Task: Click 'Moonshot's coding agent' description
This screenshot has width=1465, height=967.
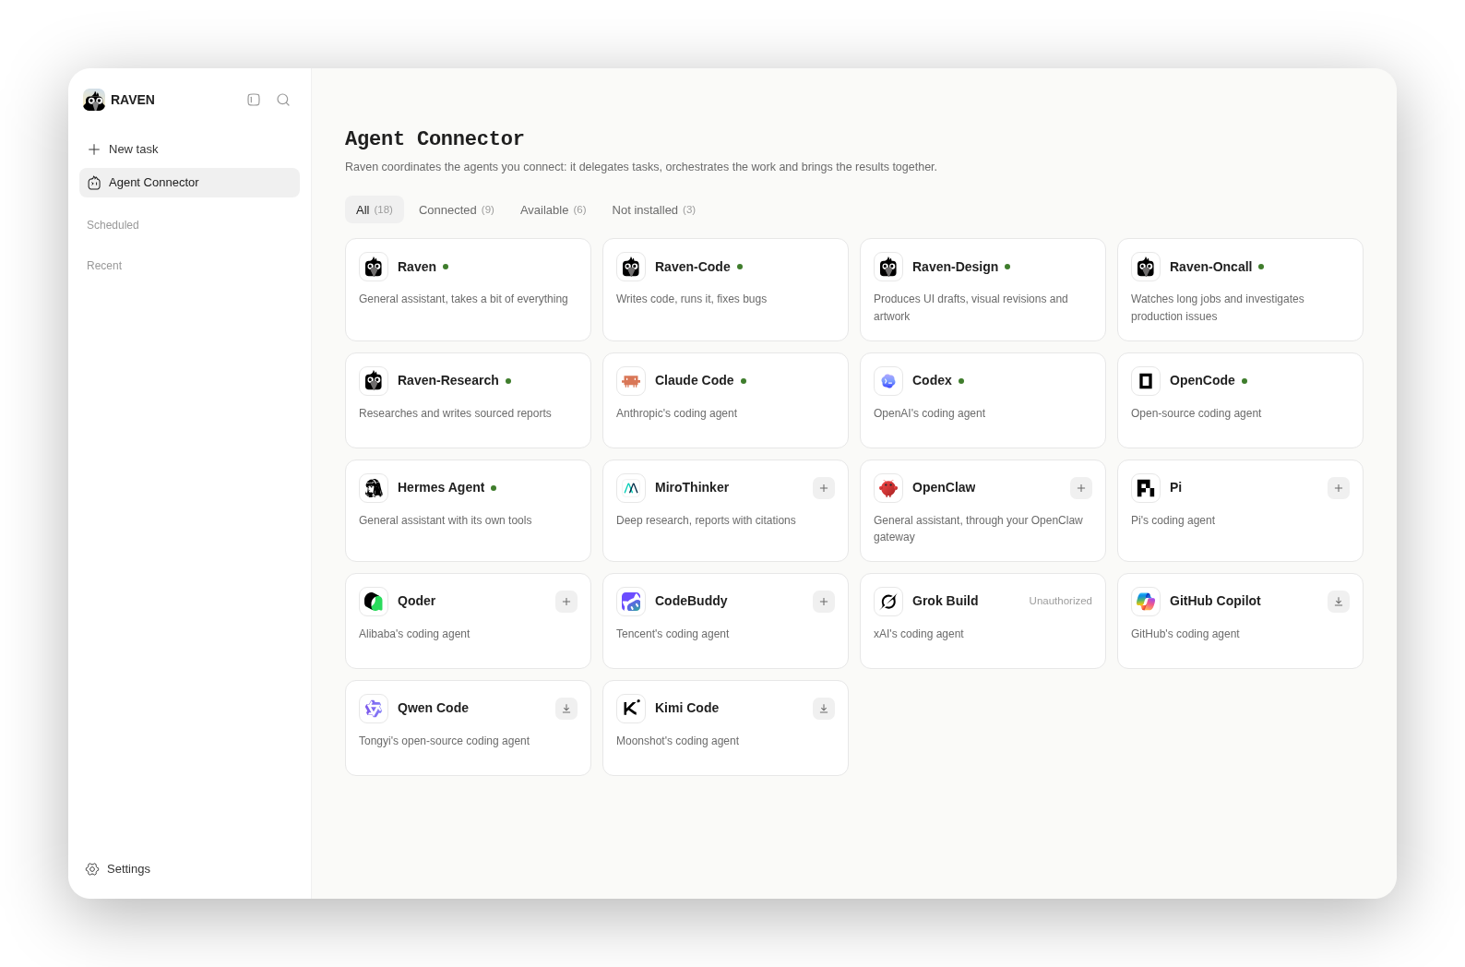Action: click(x=677, y=741)
